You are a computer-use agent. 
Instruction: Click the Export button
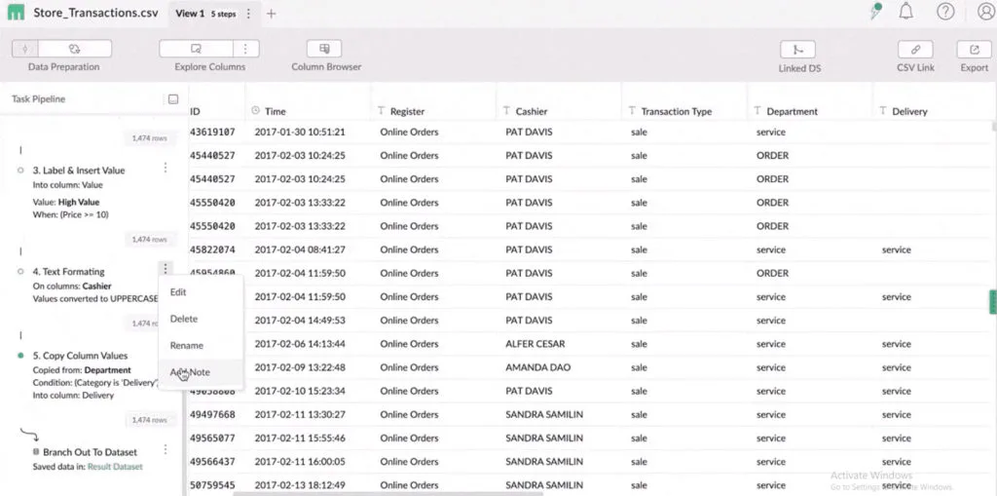pyautogui.click(x=974, y=50)
